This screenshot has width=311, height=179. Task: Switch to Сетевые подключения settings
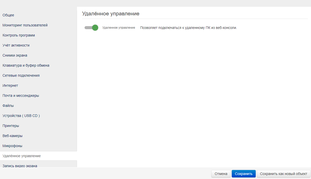[x=21, y=75]
